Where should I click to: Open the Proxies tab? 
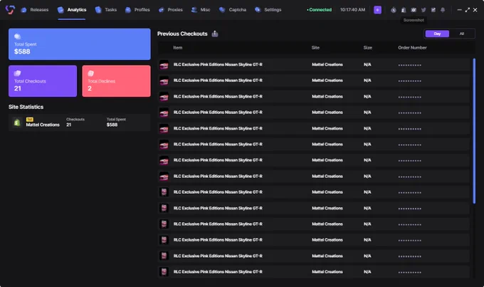170,10
